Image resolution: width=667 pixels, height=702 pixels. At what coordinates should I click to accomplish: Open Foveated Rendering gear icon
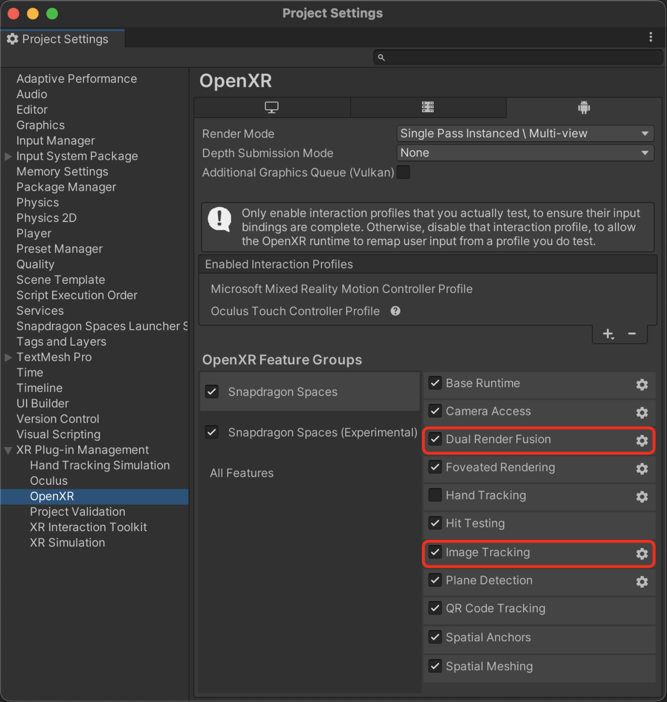[642, 469]
